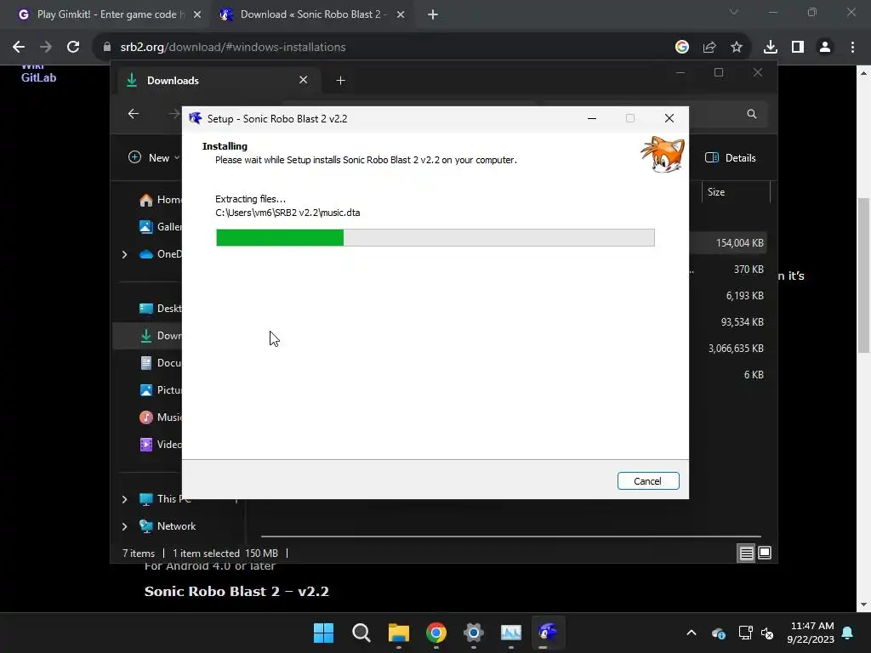Click the webpage vertical scrollbar
The image size is (871, 653).
click(x=863, y=275)
